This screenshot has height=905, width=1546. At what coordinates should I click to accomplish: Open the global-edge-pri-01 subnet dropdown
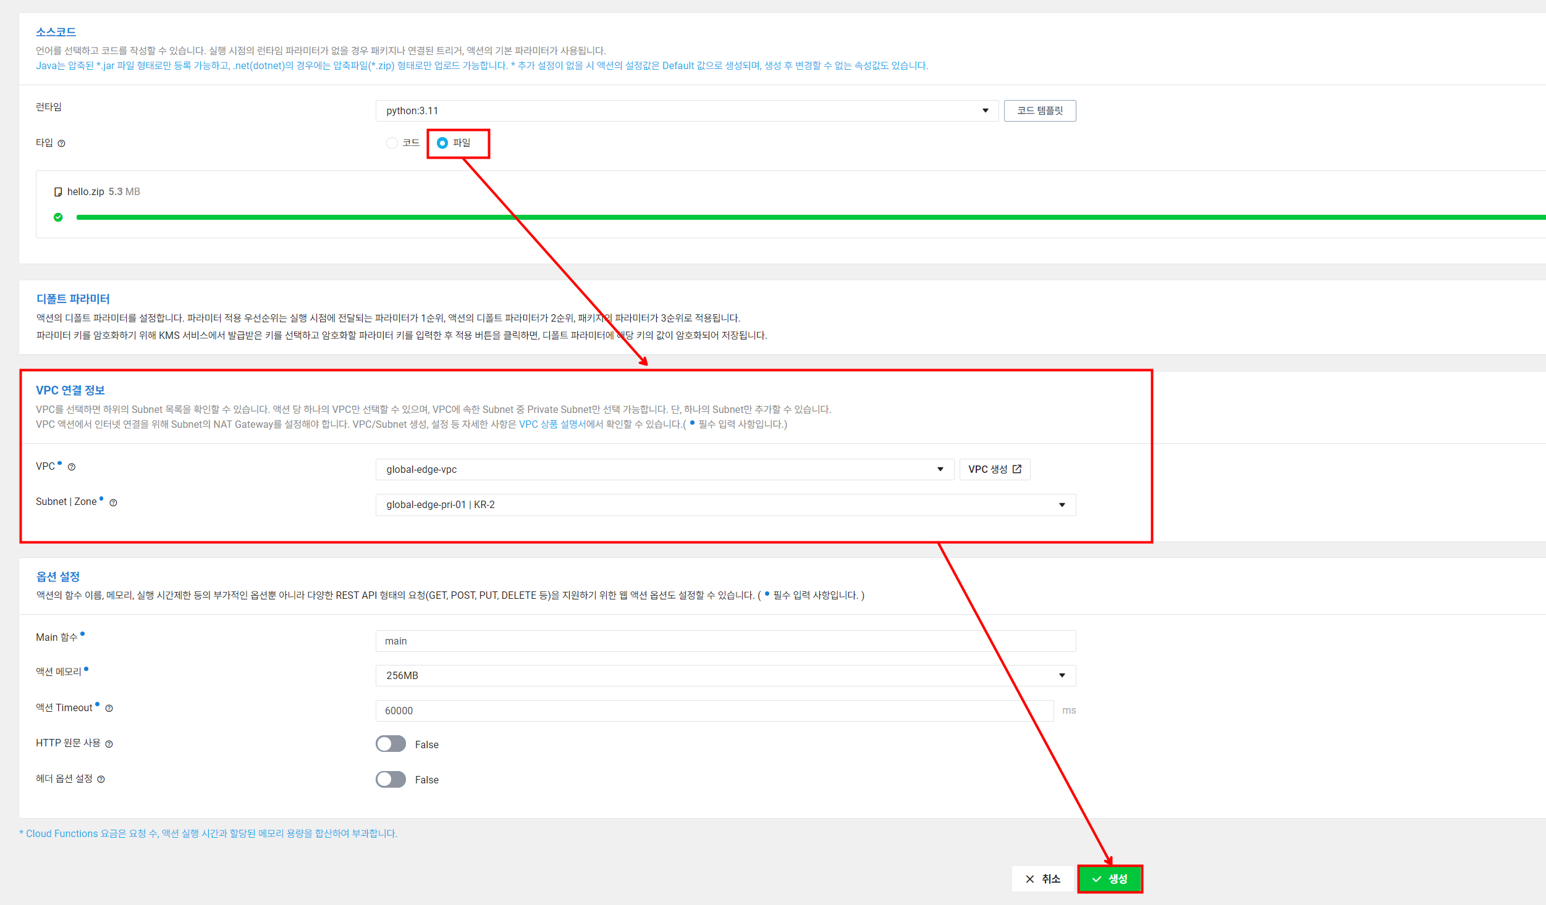[725, 505]
